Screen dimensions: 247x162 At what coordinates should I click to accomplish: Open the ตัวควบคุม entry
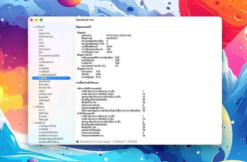[43, 84]
